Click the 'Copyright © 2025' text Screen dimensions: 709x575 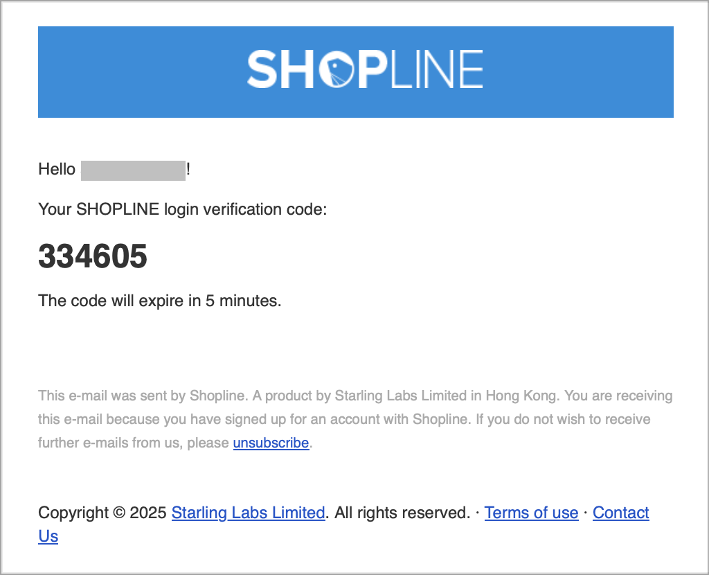point(102,513)
